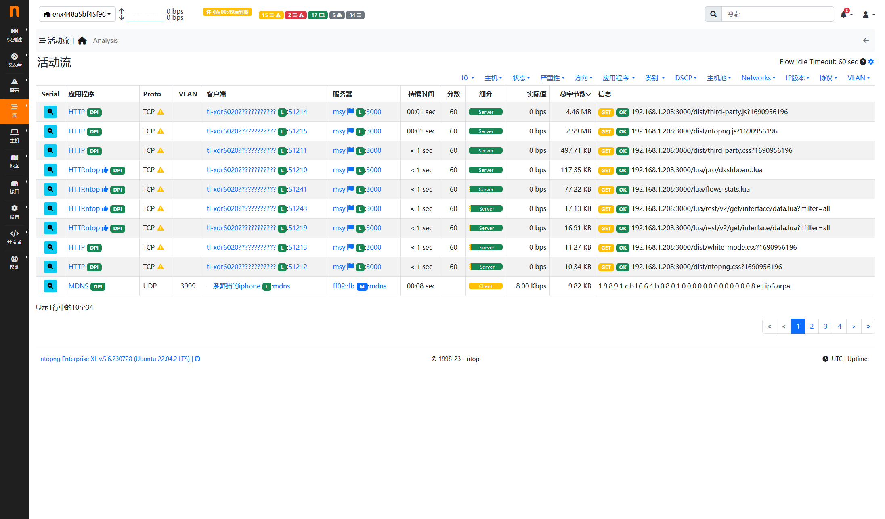Open the 仪表盘 dashboard sidebar menu
Image resolution: width=885 pixels, height=519 pixels.
point(15,60)
